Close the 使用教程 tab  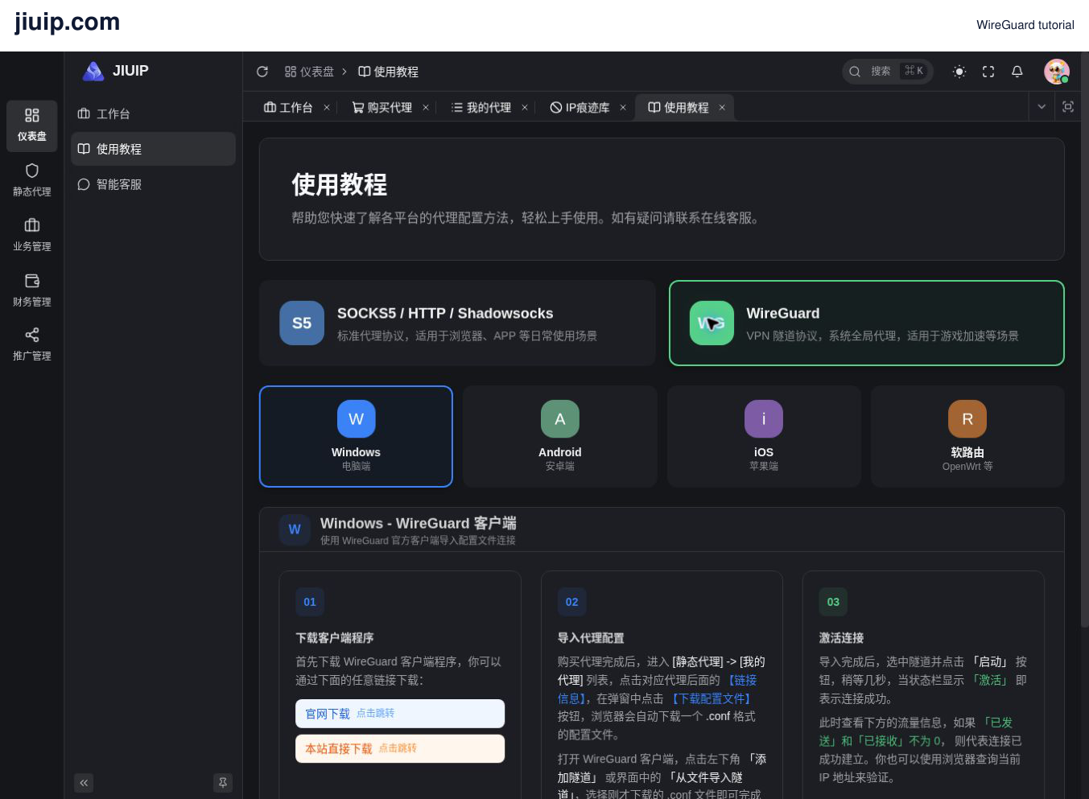(x=722, y=108)
